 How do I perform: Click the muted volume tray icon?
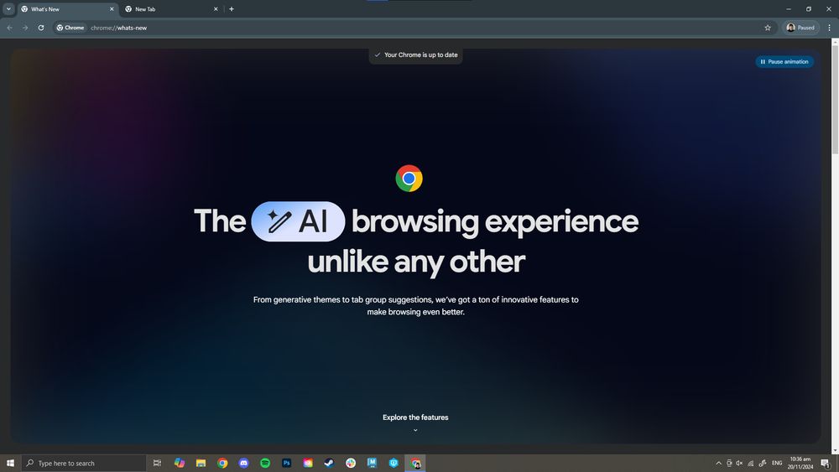click(x=739, y=463)
